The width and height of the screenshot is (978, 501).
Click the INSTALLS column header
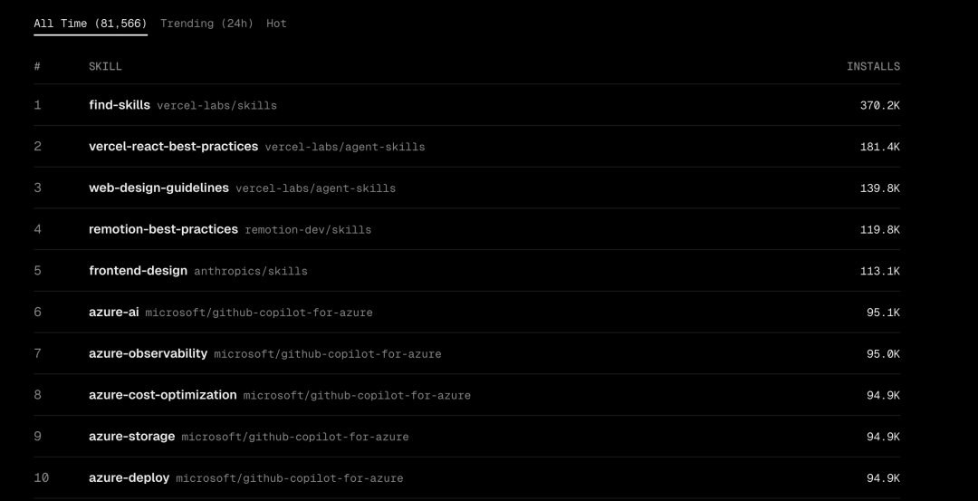[873, 66]
